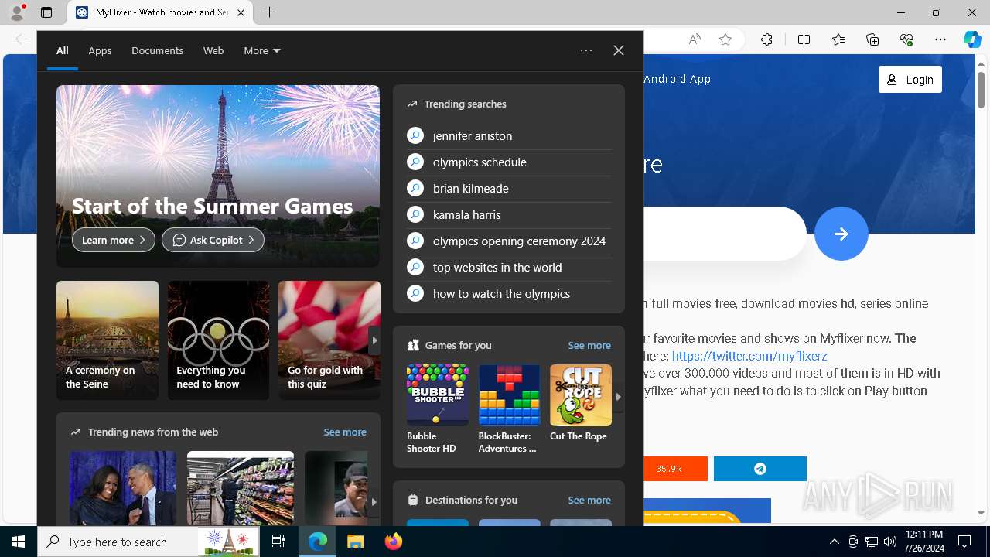The width and height of the screenshot is (990, 557).
Task: Search trending 'jennifer aniston'
Action: coord(509,135)
